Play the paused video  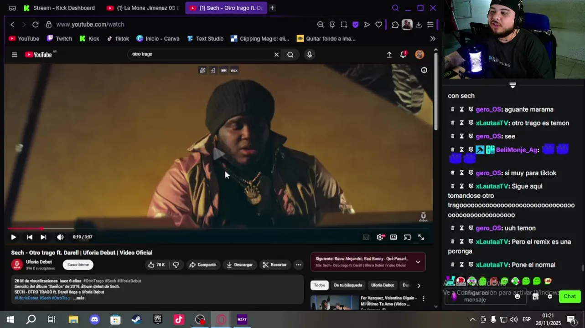point(13,237)
